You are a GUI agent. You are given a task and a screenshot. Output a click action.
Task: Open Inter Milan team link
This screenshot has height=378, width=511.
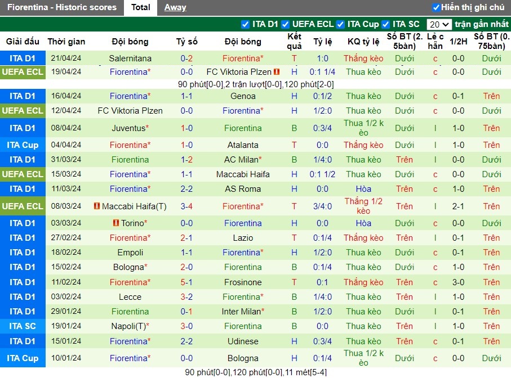(241, 311)
